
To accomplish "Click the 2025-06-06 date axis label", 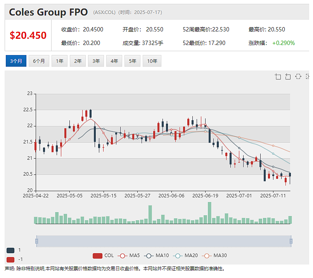I will pos(171,195).
